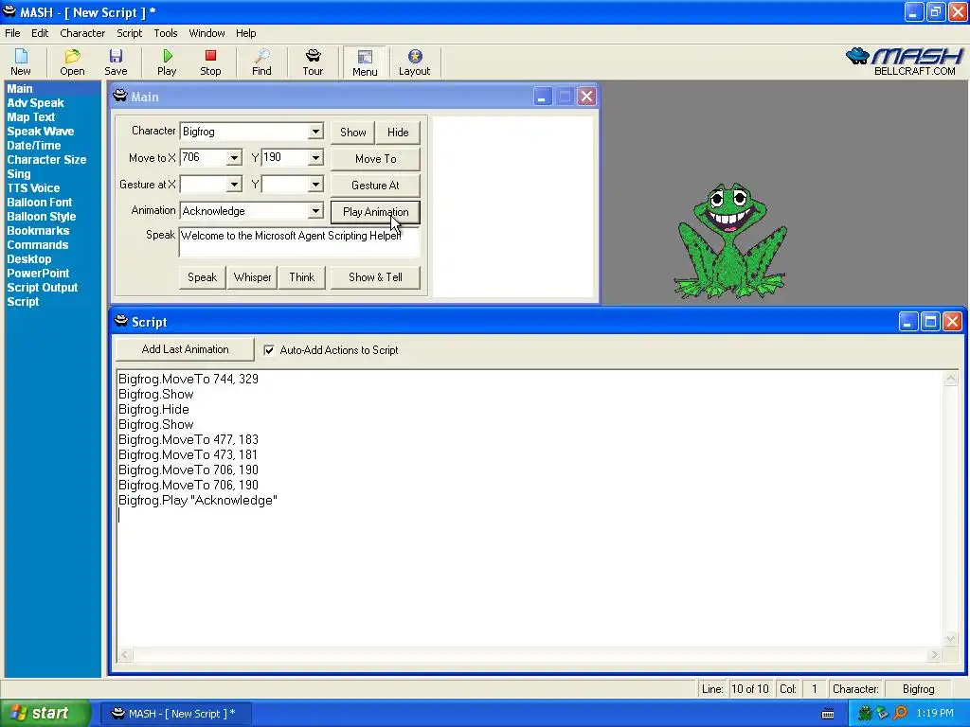Open the Tools menu
This screenshot has height=727, width=970.
click(x=165, y=33)
